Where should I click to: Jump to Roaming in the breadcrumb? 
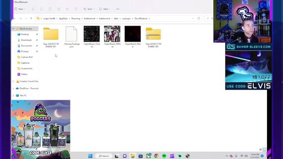point(76,19)
